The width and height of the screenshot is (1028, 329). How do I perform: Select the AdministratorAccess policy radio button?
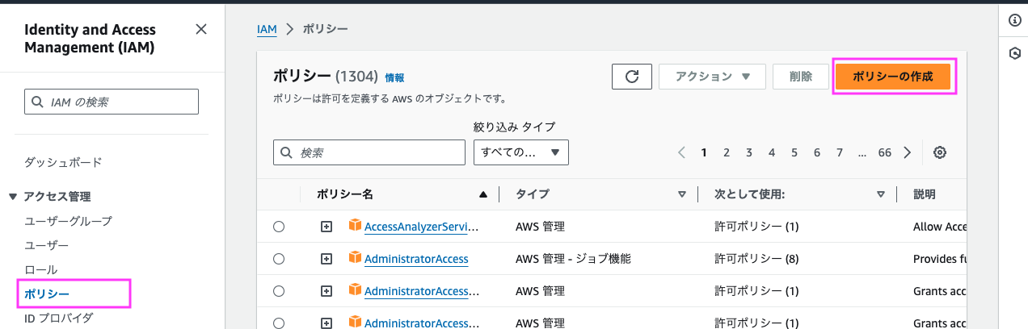(x=279, y=259)
